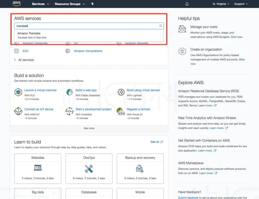
Task: Open the Resource Groups dropdown
Action: pyautogui.click(x=69, y=4)
